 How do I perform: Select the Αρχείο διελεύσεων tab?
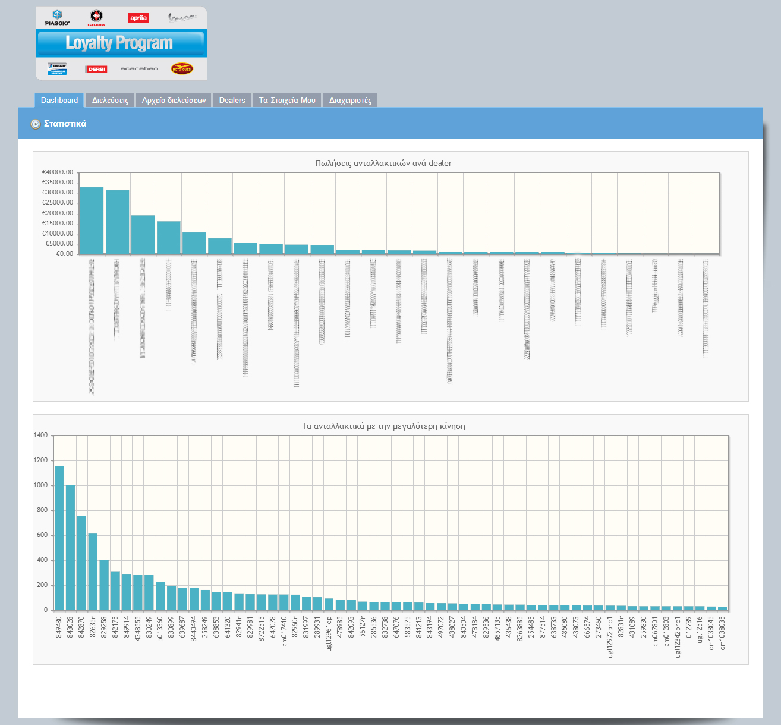point(174,99)
